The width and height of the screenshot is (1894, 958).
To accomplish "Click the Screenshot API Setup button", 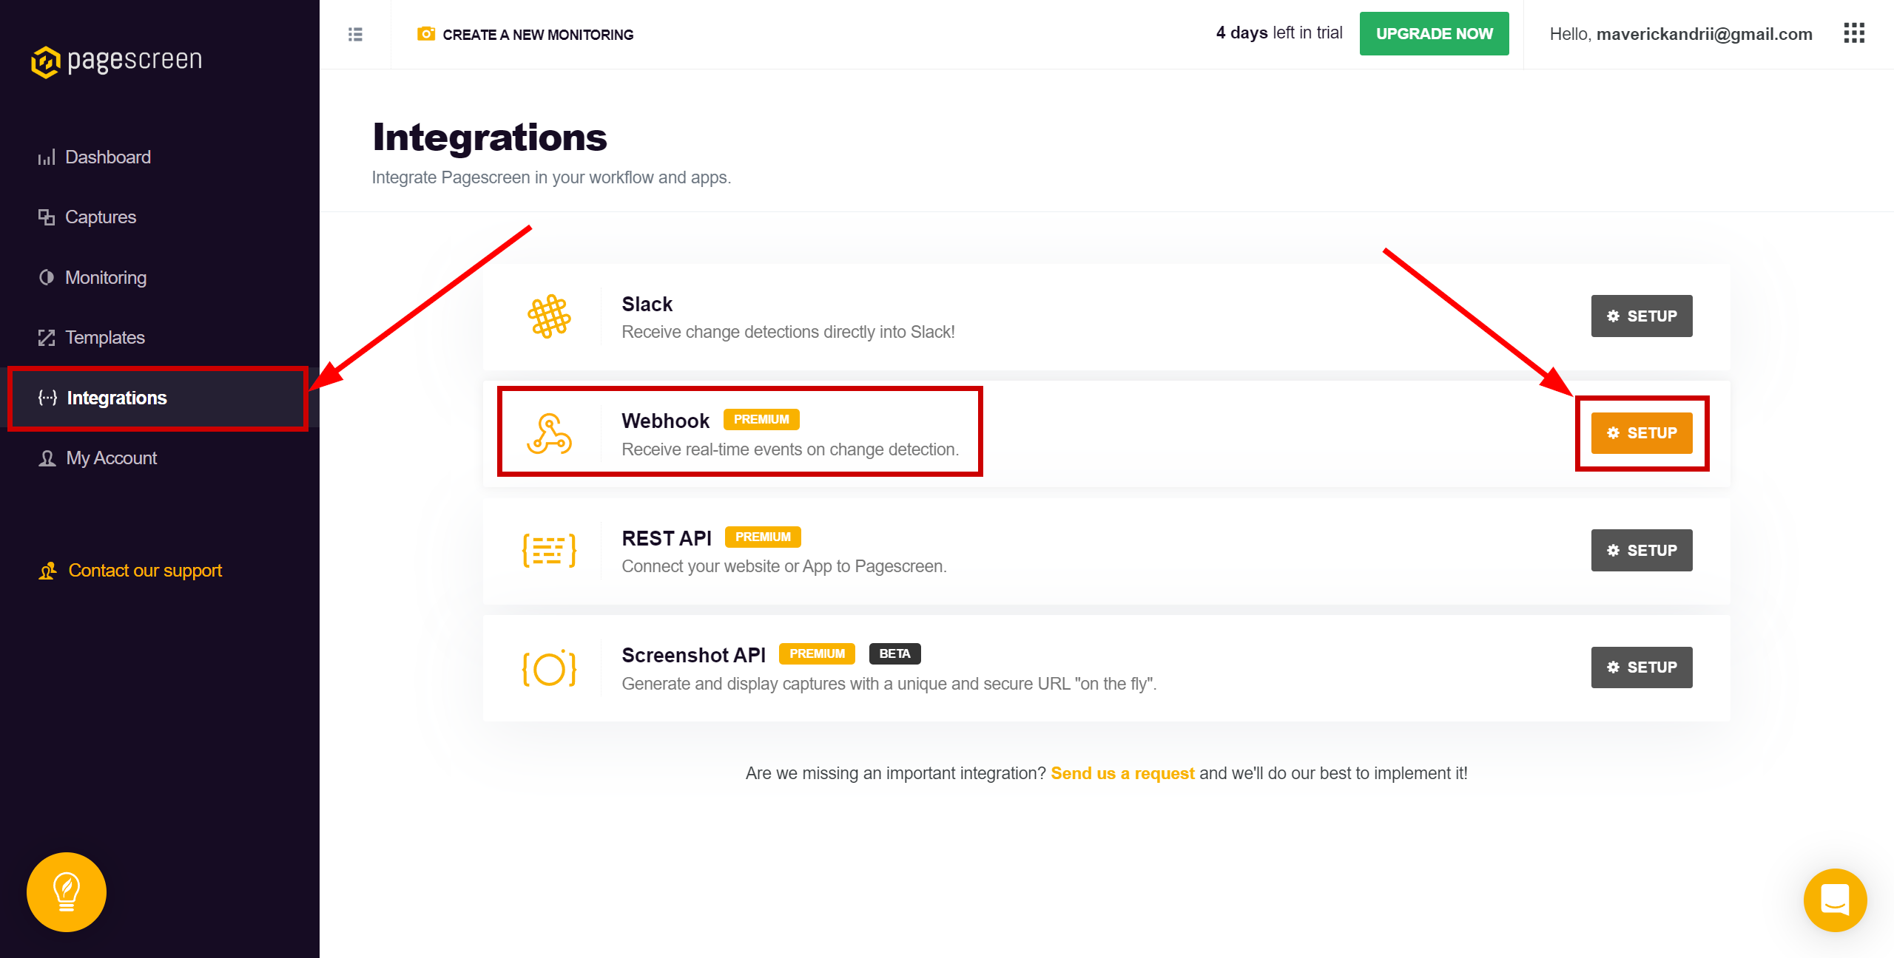I will (1643, 667).
